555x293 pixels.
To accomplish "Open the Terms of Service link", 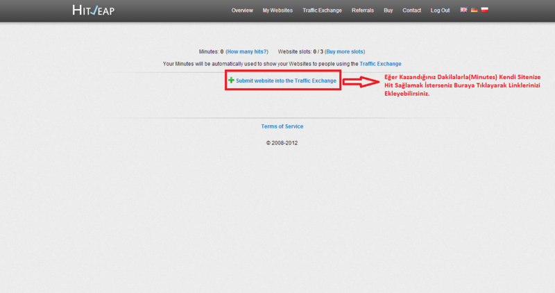I will coord(282,126).
